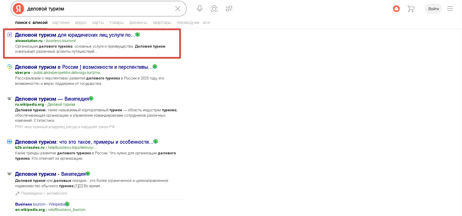The width and height of the screenshot is (462, 216).
Task: Open Business tourism - Wikipedia link
Action: [40, 204]
